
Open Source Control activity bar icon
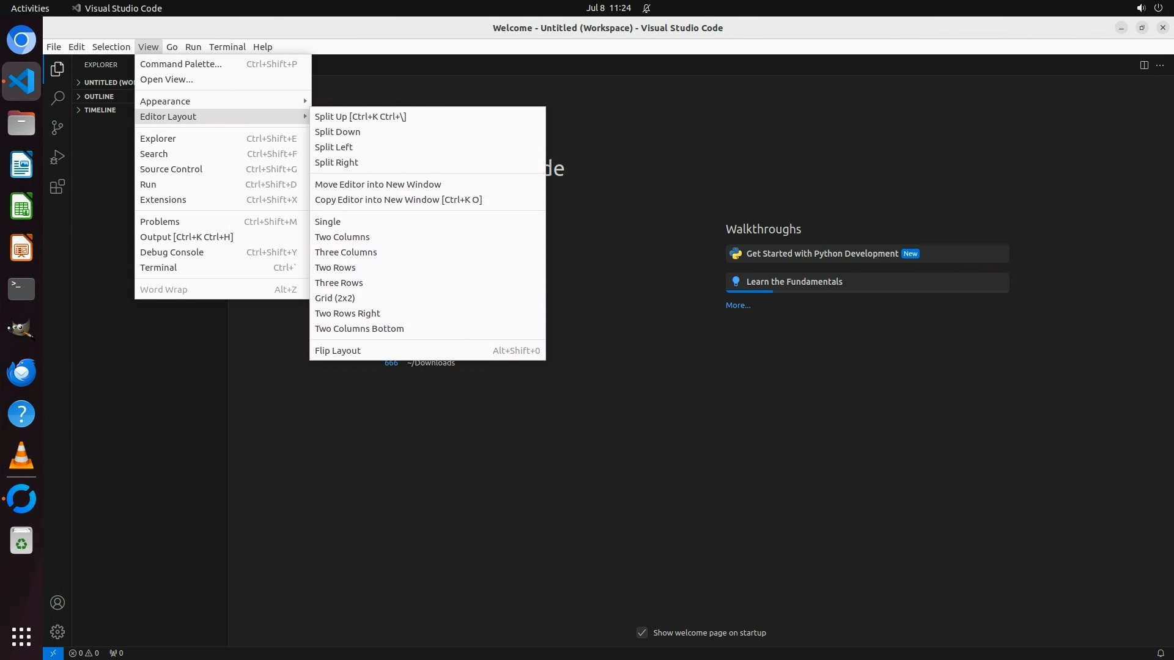(57, 127)
